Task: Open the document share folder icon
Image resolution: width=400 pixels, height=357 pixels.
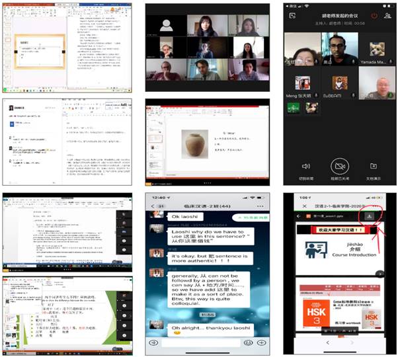Action: (x=374, y=166)
